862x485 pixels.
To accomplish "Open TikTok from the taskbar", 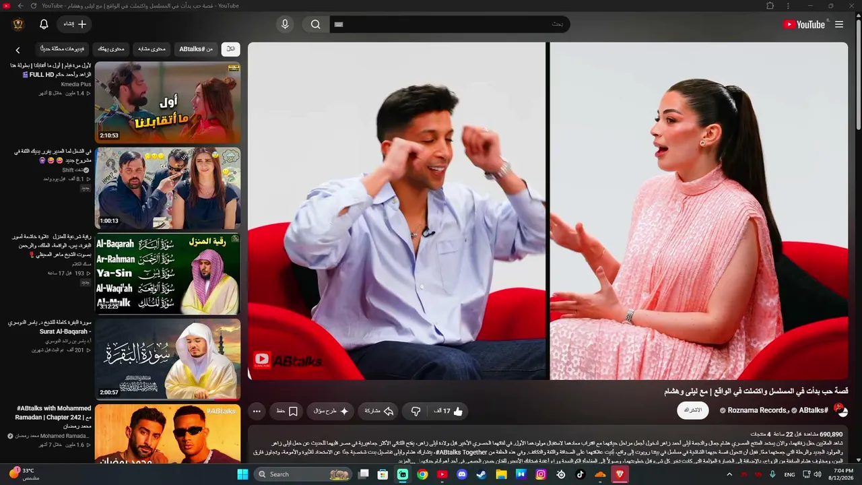I will pos(580,474).
